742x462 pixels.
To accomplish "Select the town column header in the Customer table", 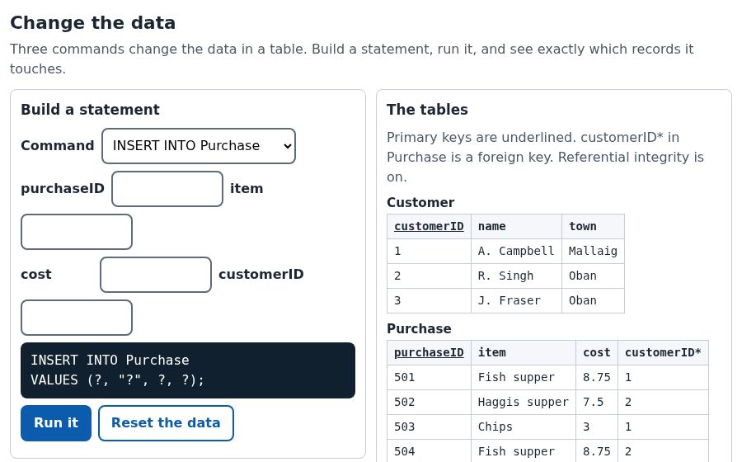I will (x=593, y=227).
